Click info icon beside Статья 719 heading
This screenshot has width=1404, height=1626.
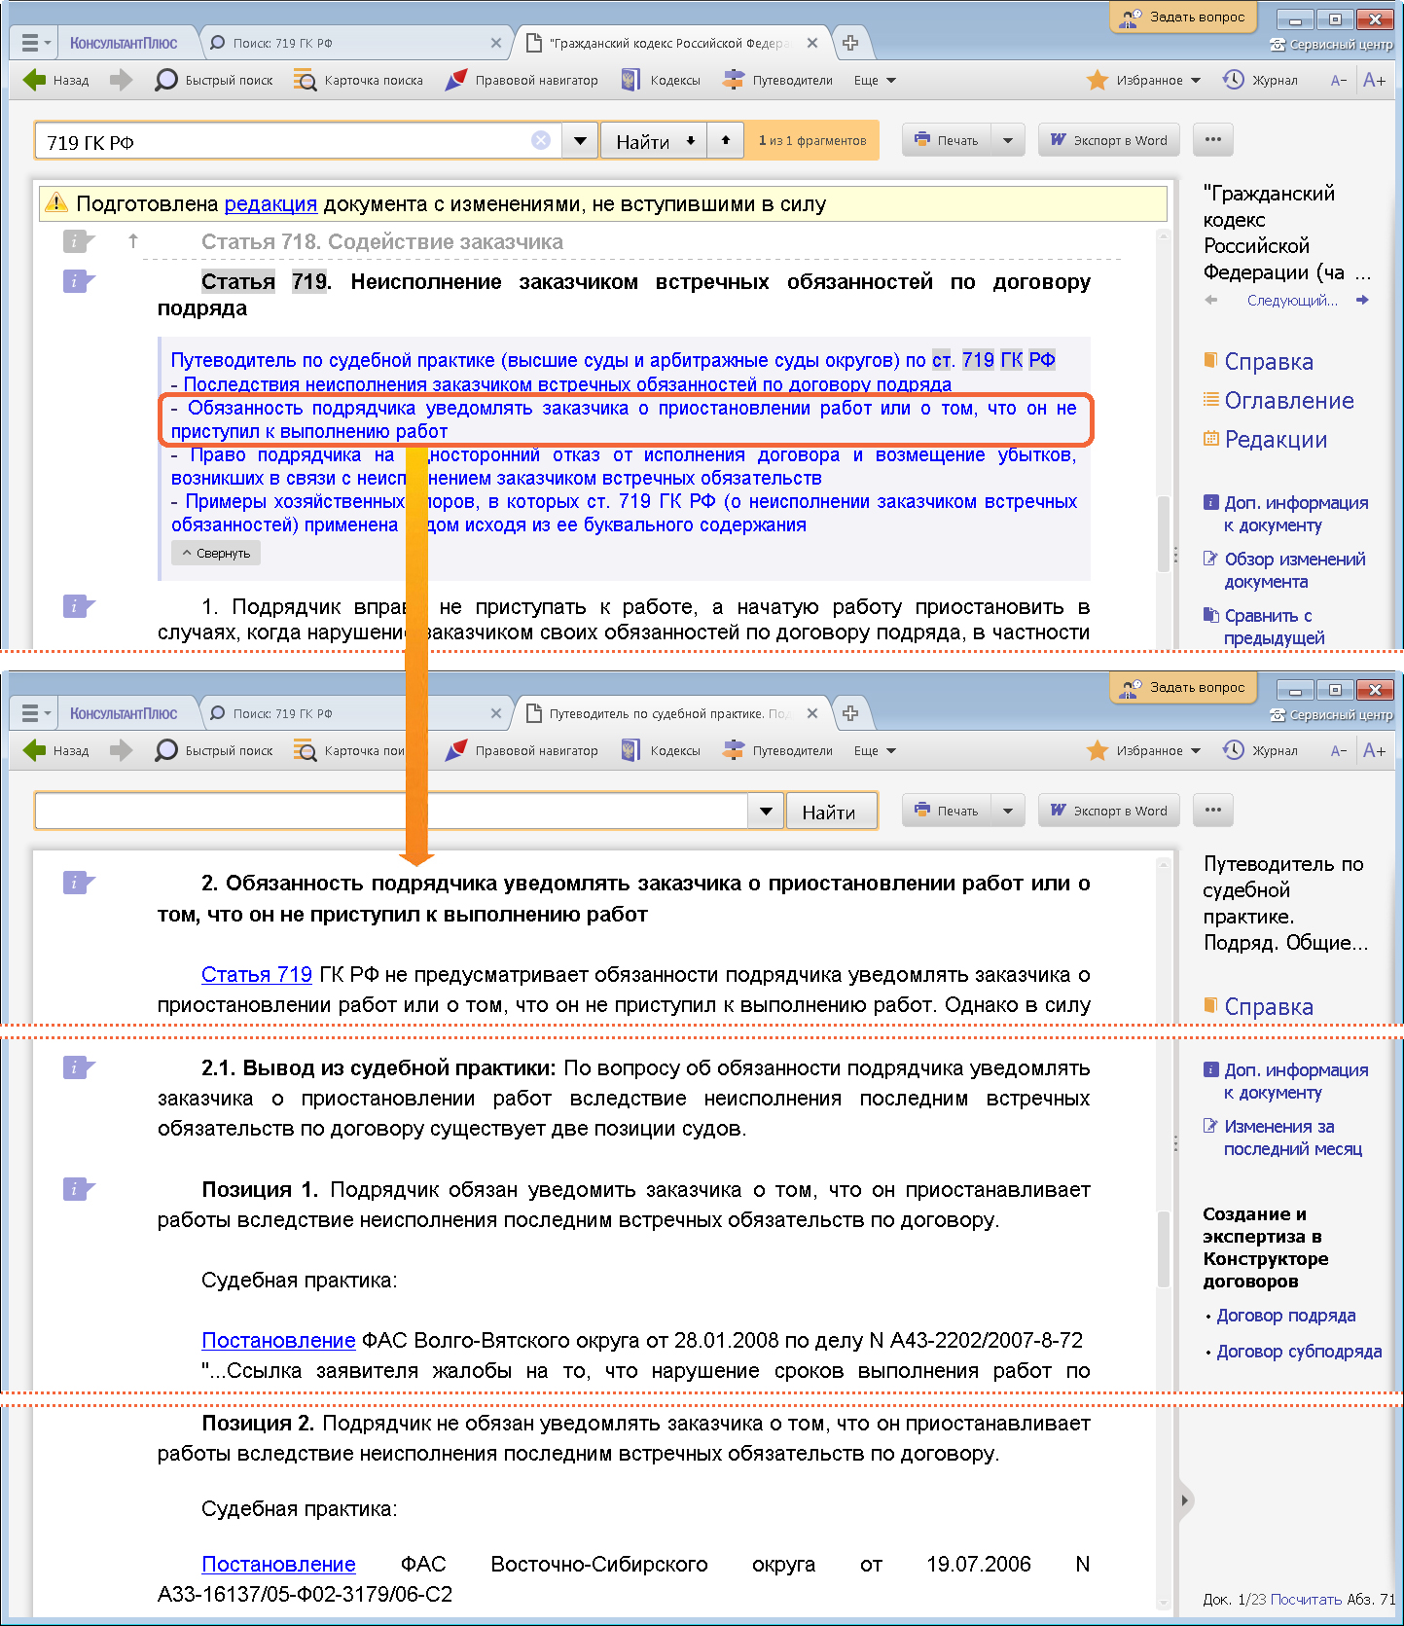pos(79,281)
